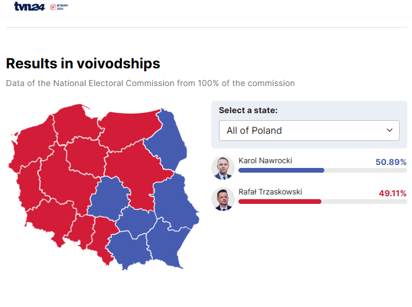
Task: Click the Karol Nawrocki name label
Action: coord(265,161)
